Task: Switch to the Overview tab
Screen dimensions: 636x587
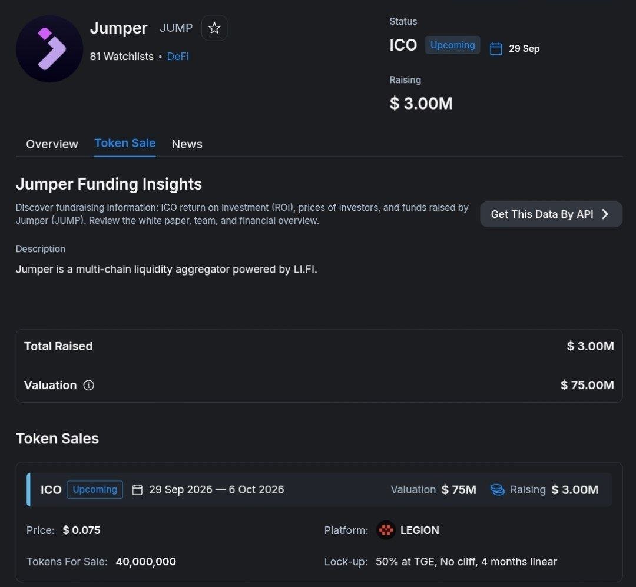Action: [52, 144]
